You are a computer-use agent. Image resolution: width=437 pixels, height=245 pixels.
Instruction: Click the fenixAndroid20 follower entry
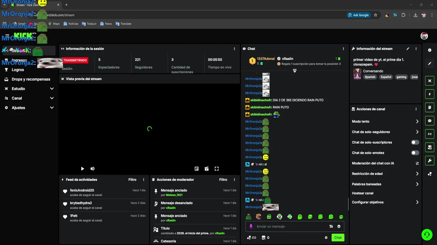pos(104,193)
